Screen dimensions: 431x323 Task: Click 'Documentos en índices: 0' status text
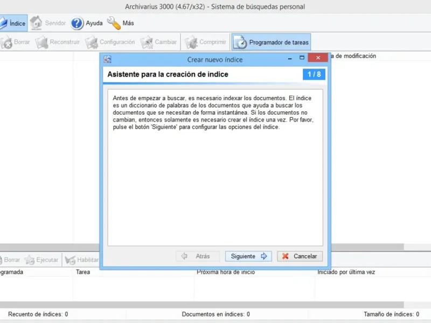[x=216, y=314]
